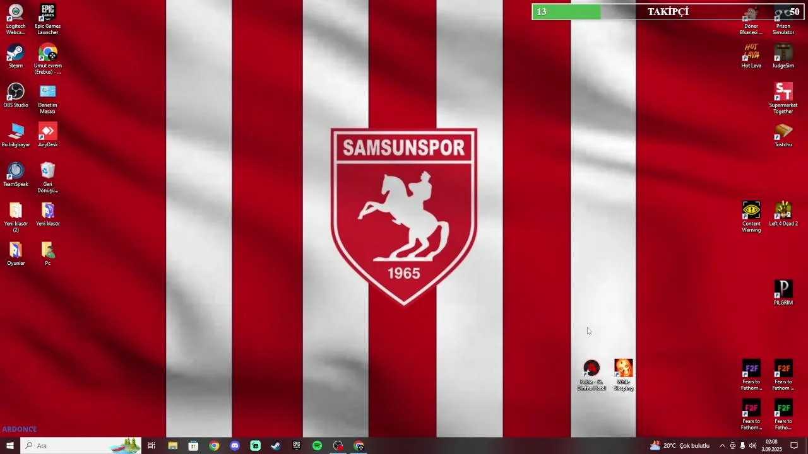Select the Oyunlar folder icon
808x454 pixels.
[x=16, y=254]
